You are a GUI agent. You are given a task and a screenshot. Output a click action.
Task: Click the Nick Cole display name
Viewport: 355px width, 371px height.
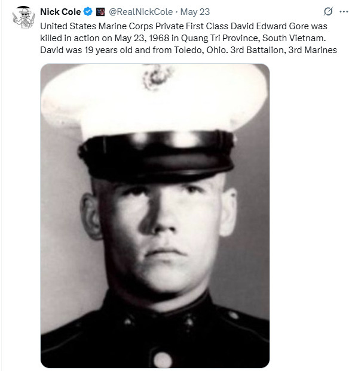[60, 11]
